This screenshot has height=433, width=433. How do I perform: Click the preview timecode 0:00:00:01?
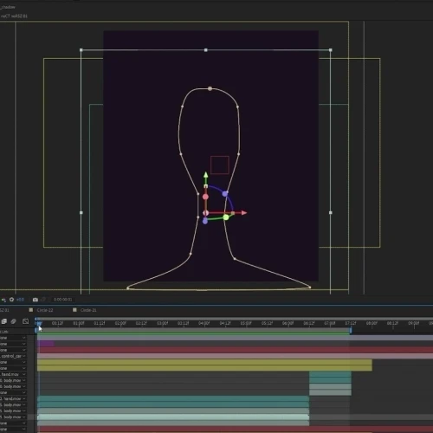coord(62,300)
